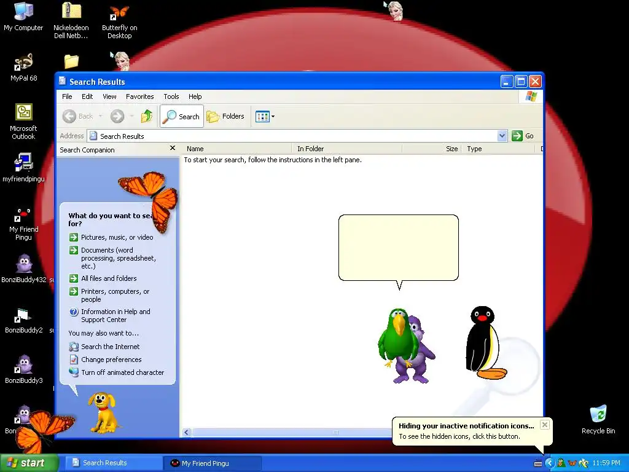Click the Rover search dog character
629x472 pixels.
[x=103, y=412]
